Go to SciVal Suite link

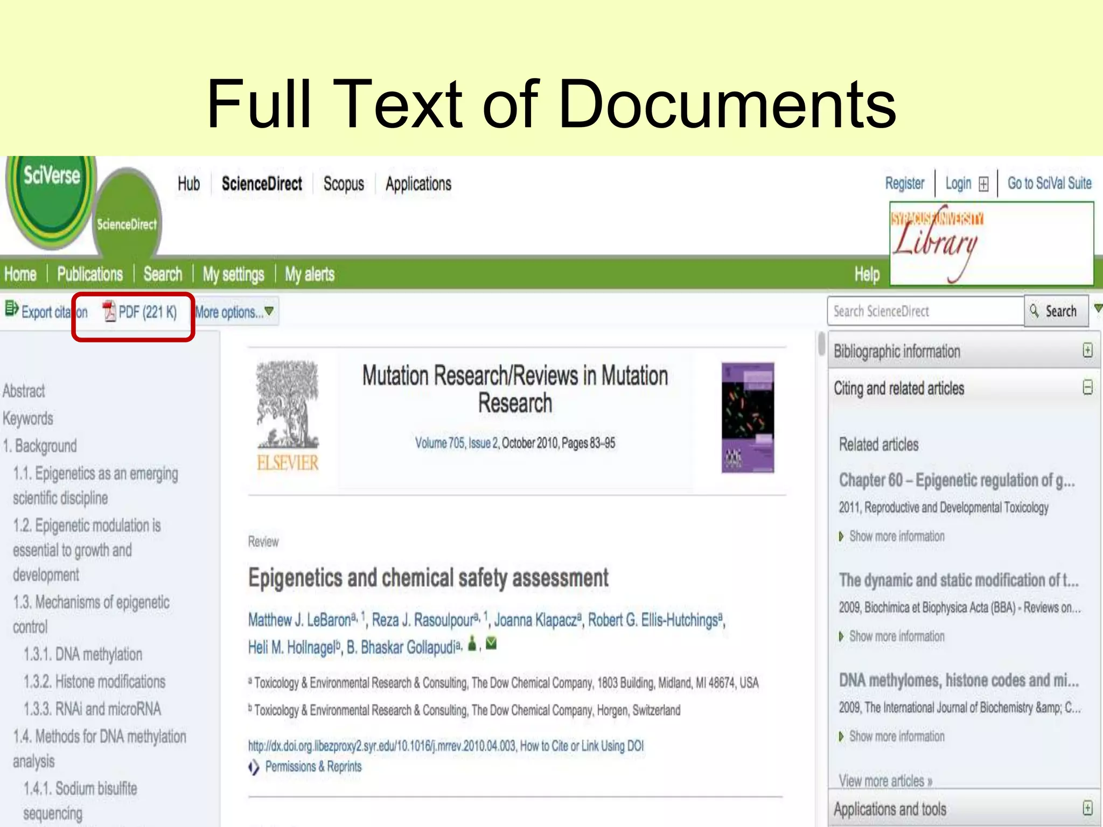1050,183
